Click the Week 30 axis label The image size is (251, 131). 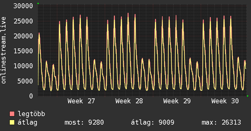[x=225, y=101]
